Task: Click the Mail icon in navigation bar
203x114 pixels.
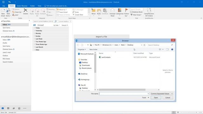Action: [3, 108]
